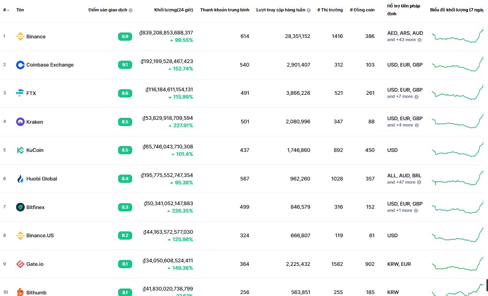Click info icon after Kraken's '+4 more'
The image size is (488, 296).
click(x=417, y=125)
